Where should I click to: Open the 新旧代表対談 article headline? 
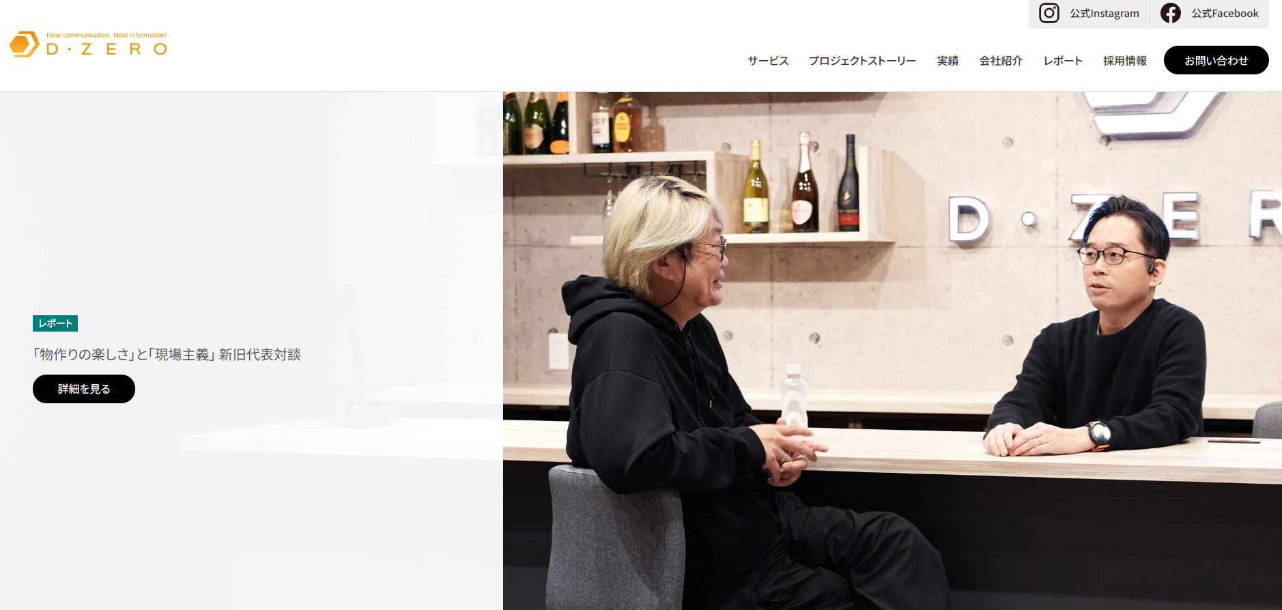(167, 355)
